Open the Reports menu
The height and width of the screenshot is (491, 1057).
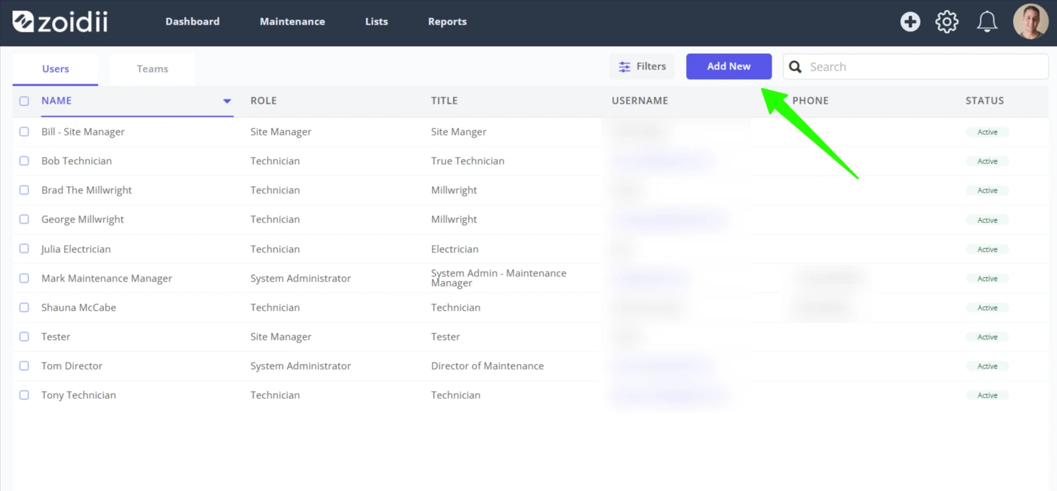(447, 21)
